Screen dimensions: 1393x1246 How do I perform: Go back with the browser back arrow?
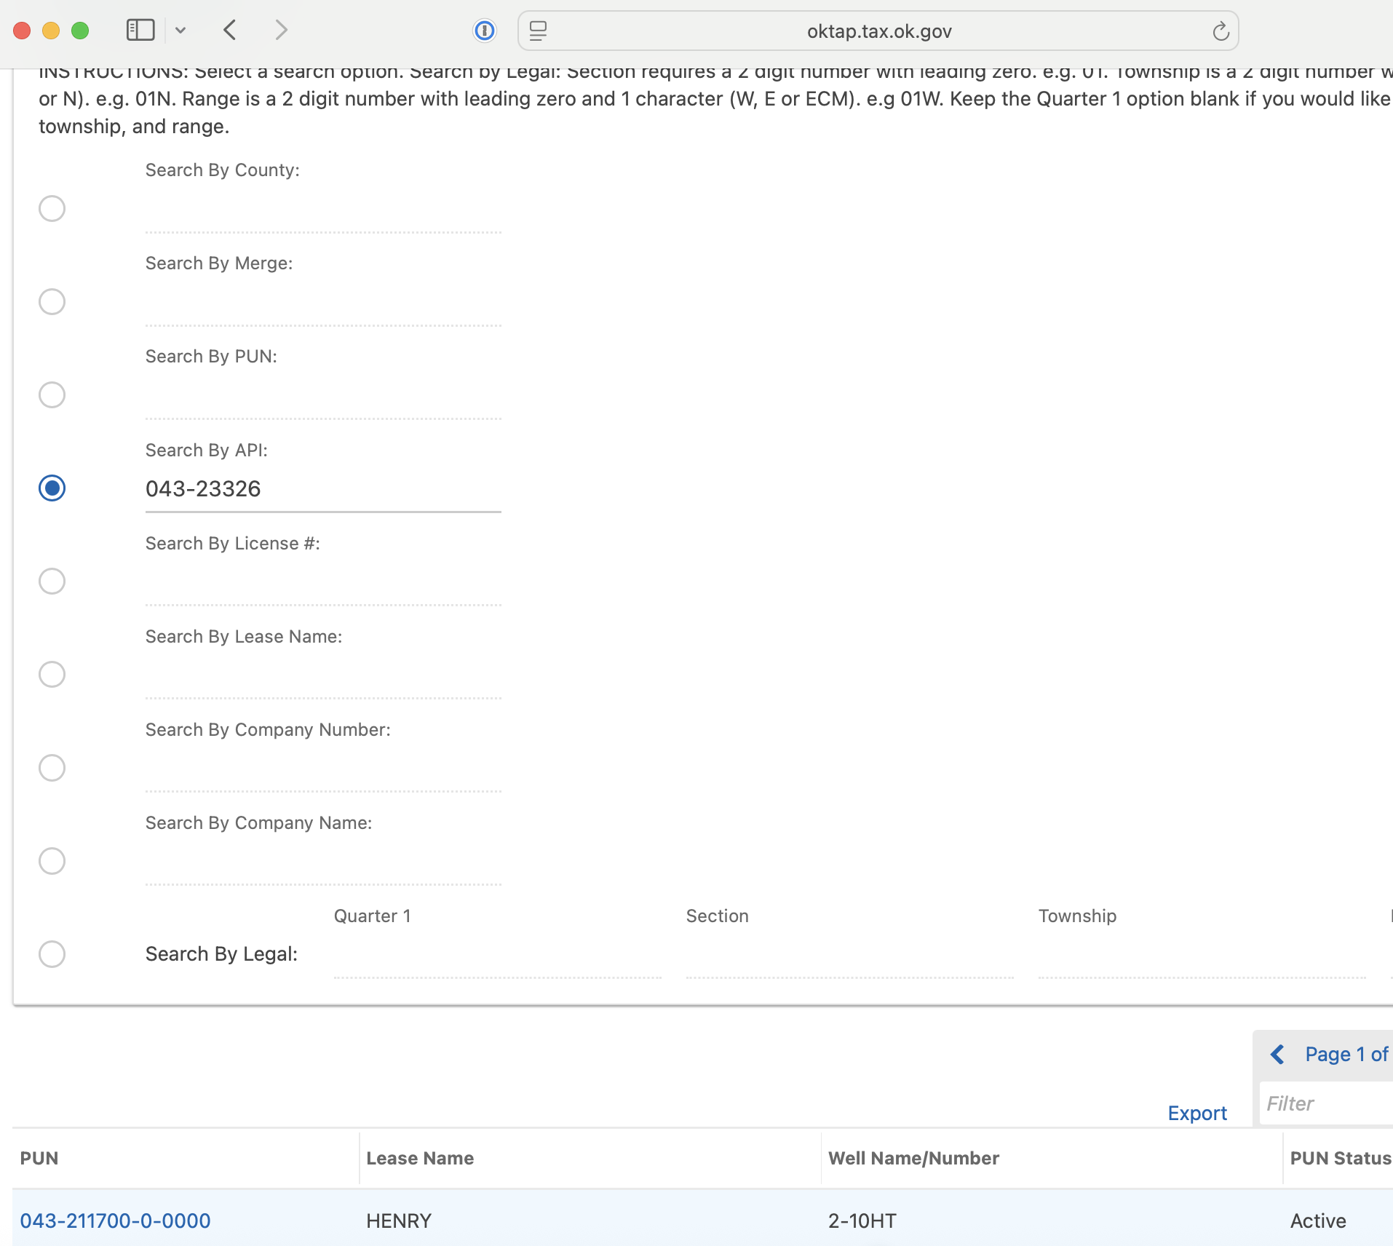pyautogui.click(x=230, y=31)
